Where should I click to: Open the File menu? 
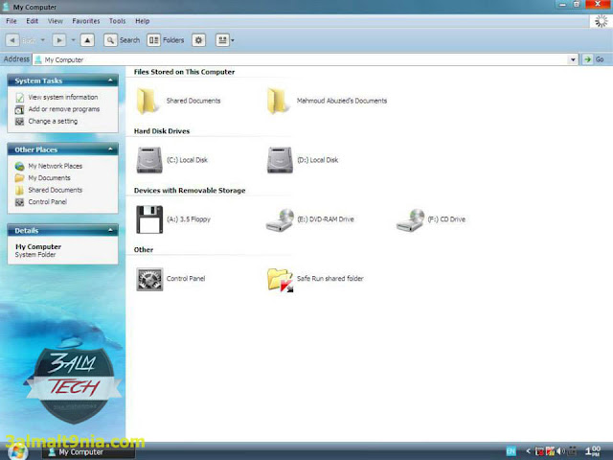click(11, 21)
